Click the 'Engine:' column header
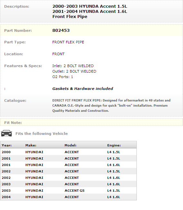This screenshot has width=183, height=210. pos(114,145)
